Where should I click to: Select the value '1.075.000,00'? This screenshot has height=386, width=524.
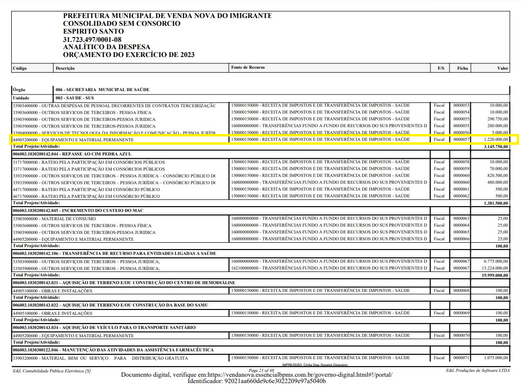pos(496,358)
